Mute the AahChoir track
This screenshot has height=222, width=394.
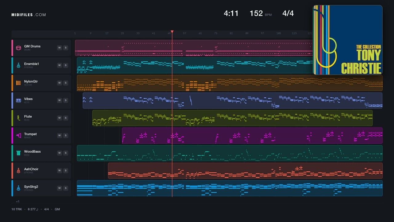point(59,171)
